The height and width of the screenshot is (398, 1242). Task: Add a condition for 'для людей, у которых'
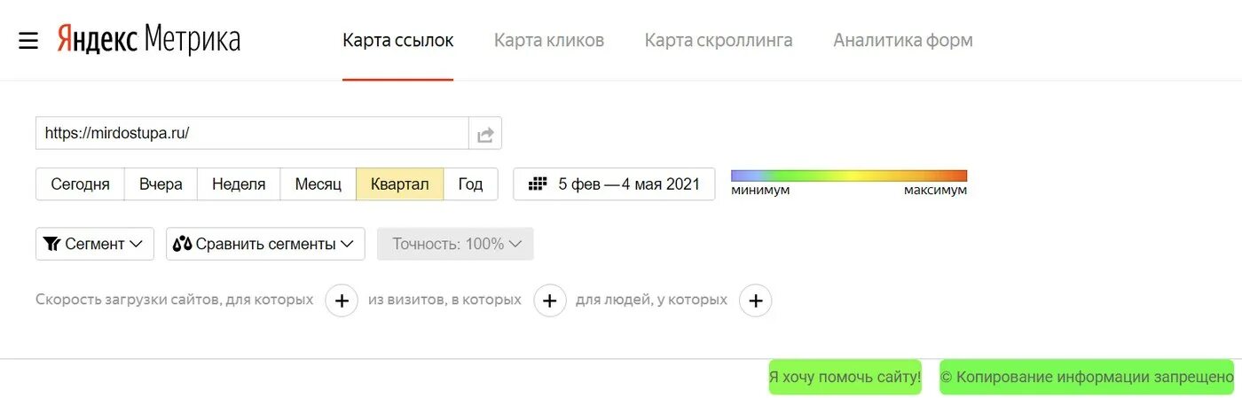coord(756,300)
